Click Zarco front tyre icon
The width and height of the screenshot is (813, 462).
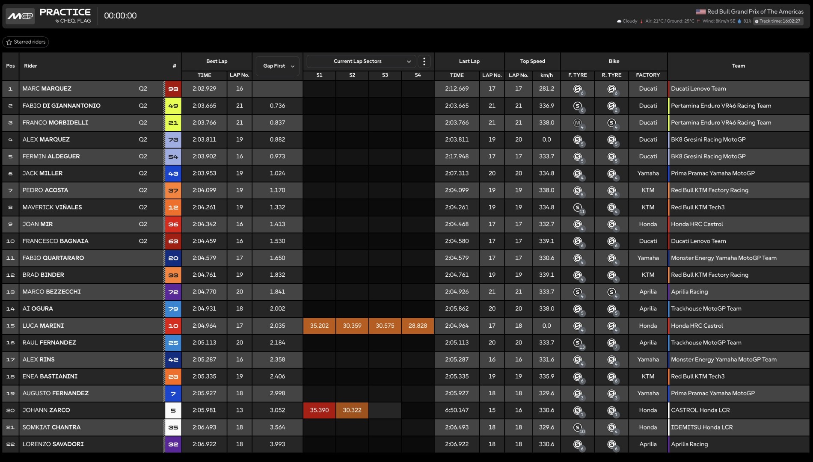click(578, 411)
